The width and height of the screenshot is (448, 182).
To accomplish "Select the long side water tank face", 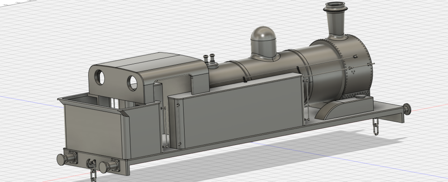I will 243,111.
